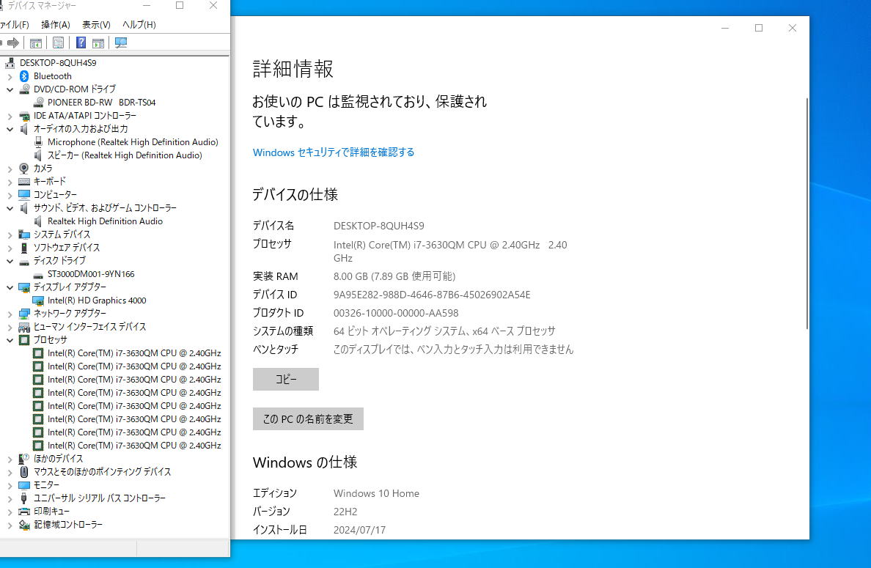This screenshot has height=568, width=871.
Task: Click the Windows 10 Home edition value
Action: click(x=376, y=493)
